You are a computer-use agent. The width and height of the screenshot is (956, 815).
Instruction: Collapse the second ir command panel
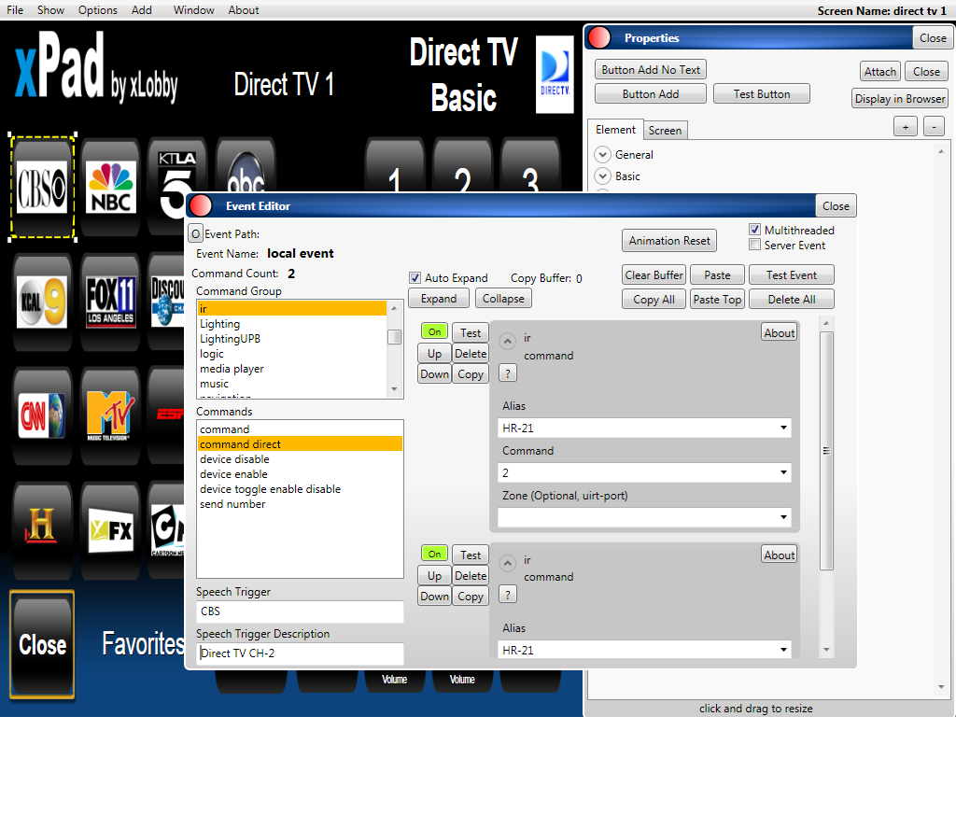point(507,563)
